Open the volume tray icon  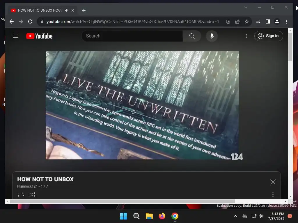click(261, 216)
